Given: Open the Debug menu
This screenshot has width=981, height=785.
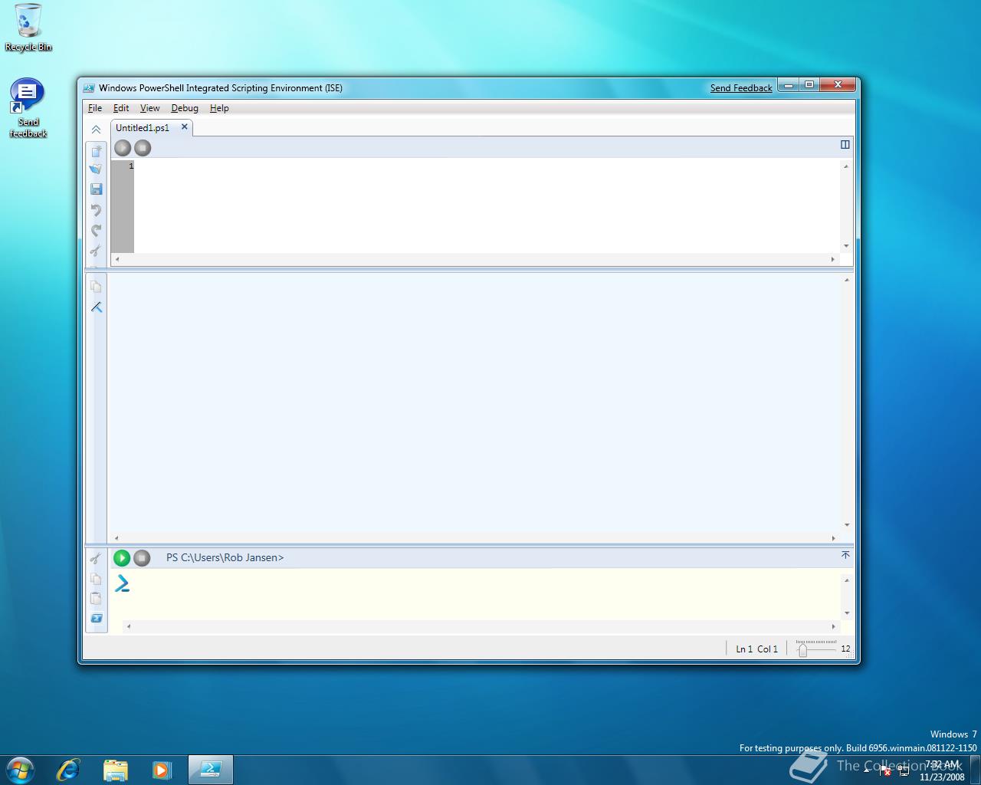Looking at the screenshot, I should 185,108.
